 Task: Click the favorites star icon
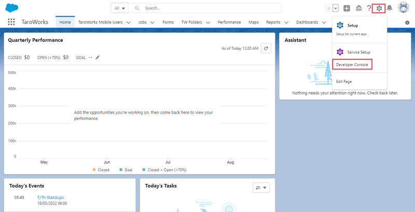(x=328, y=8)
